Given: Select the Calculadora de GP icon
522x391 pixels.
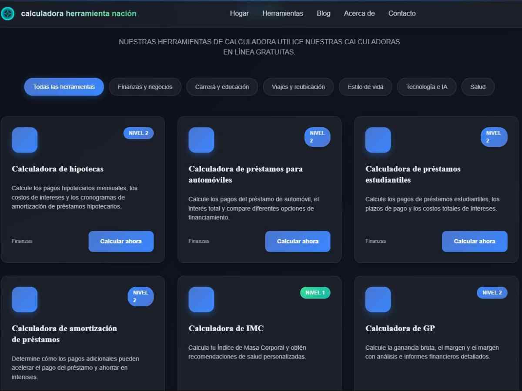Looking at the screenshot, I should click(x=378, y=299).
